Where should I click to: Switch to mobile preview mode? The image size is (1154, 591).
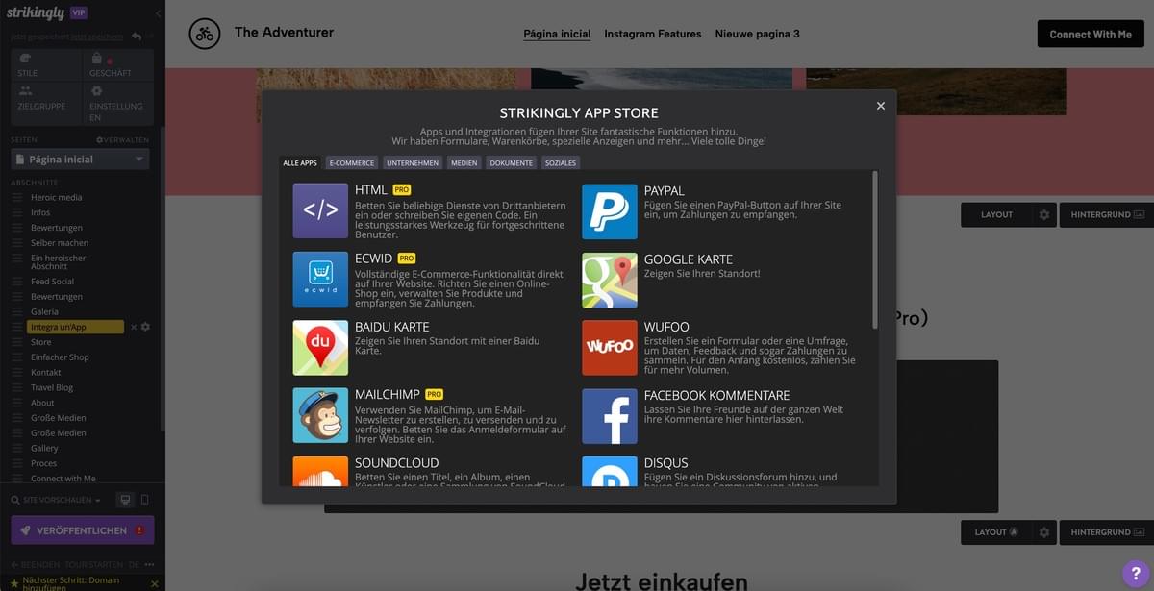[144, 500]
